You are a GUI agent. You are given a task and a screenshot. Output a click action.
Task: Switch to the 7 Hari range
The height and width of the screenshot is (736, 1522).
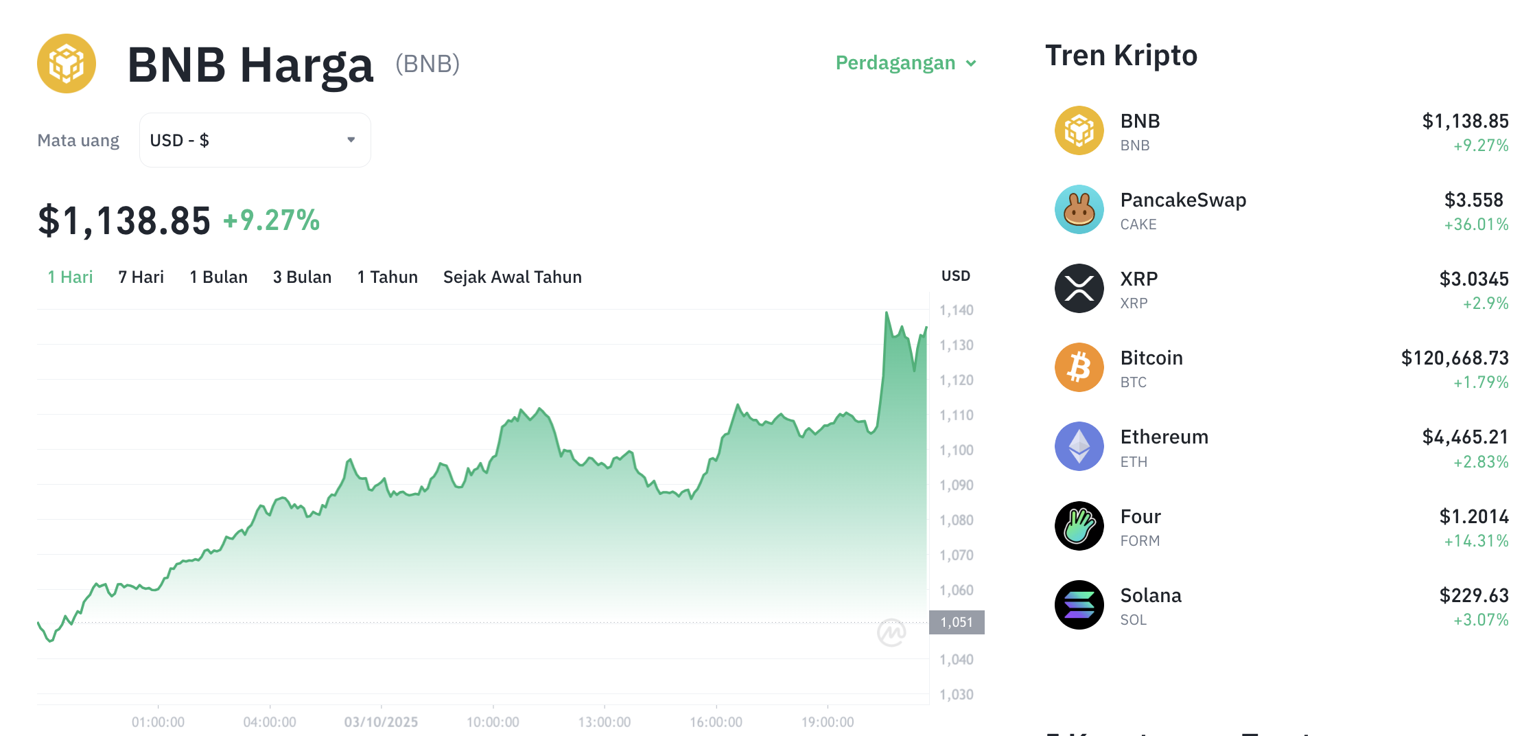[x=141, y=277]
